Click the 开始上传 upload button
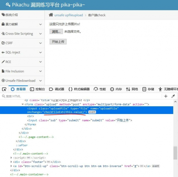The height and width of the screenshot is (177, 178). tap(58, 42)
